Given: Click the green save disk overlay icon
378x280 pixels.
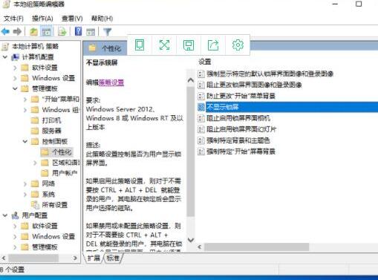Looking at the screenshot, I should (x=189, y=45).
